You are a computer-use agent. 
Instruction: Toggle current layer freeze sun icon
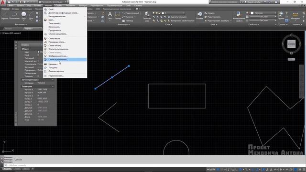[156, 13]
